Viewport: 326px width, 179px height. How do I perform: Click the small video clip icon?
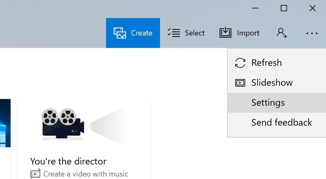pyautogui.click(x=35, y=174)
